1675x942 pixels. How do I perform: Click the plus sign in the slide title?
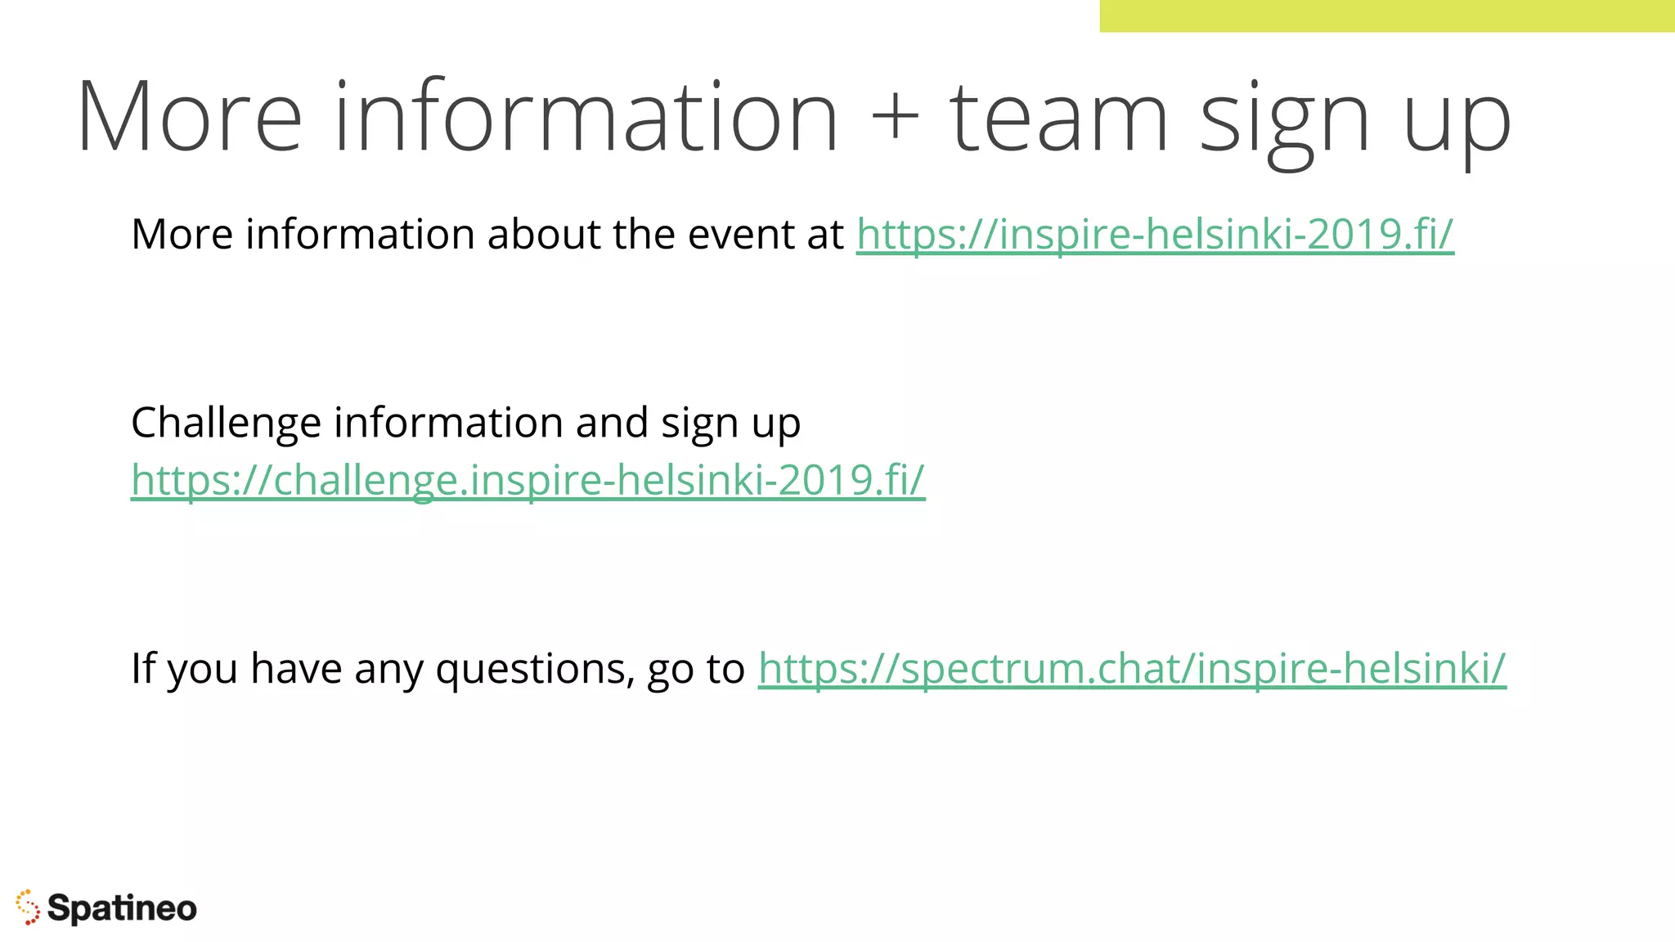(x=895, y=117)
